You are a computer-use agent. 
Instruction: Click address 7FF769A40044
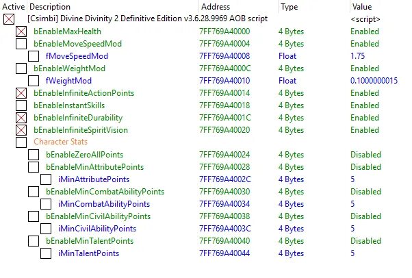pos(224,253)
